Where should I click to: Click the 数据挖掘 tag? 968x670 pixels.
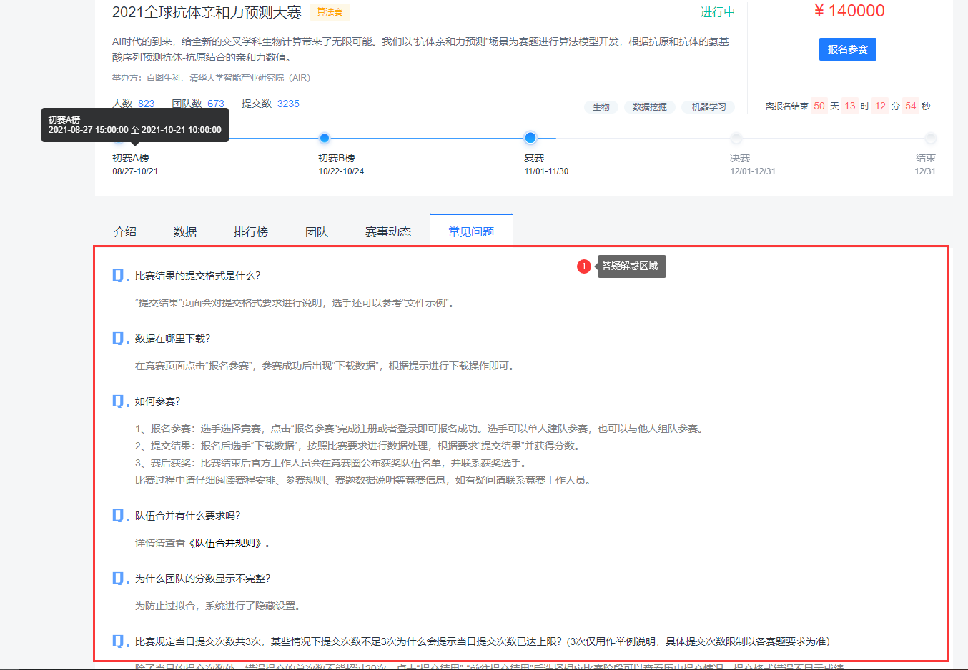tap(649, 107)
